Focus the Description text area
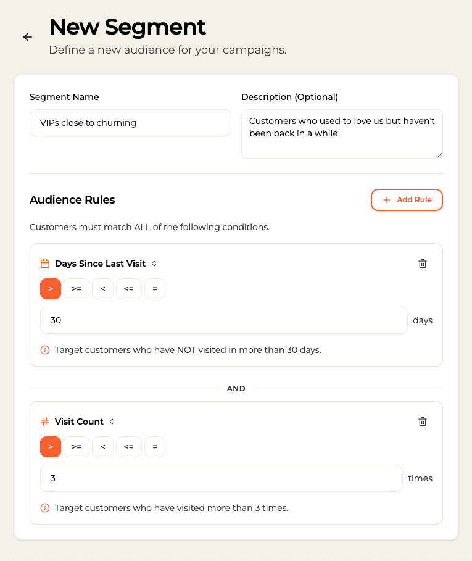Viewport: 472px width, 561px height. [342, 134]
